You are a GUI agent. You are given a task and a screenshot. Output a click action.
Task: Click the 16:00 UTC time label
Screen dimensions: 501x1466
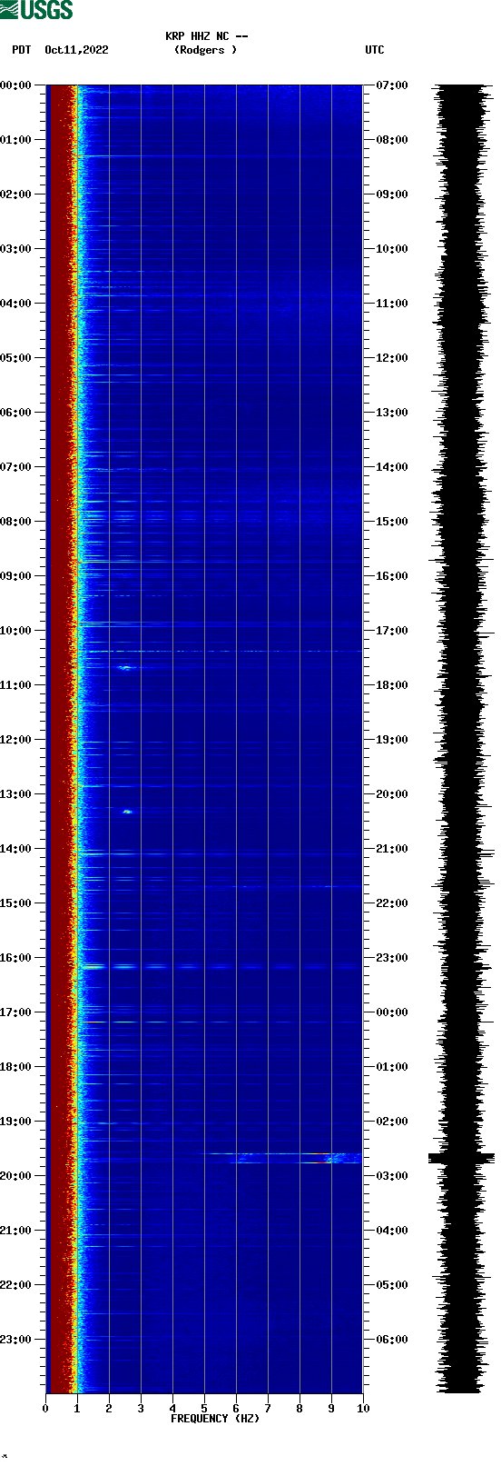click(x=392, y=576)
